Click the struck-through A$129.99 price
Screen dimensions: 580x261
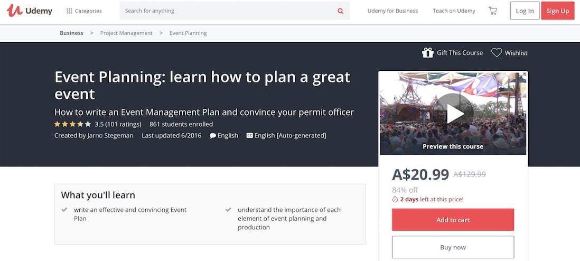[470, 174]
